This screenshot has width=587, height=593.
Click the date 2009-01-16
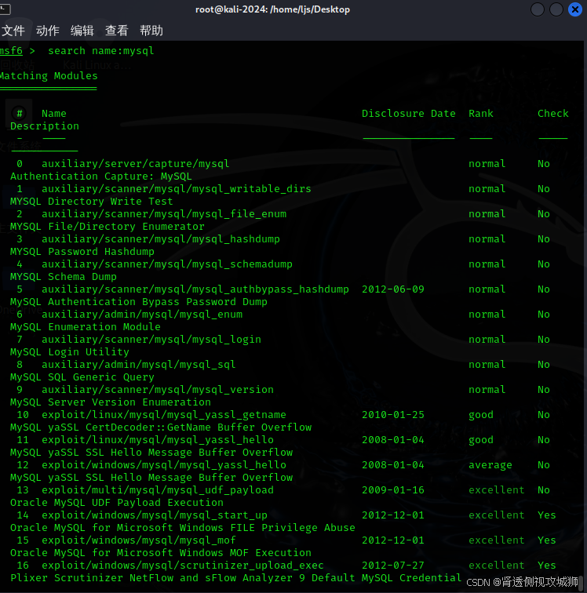click(393, 490)
